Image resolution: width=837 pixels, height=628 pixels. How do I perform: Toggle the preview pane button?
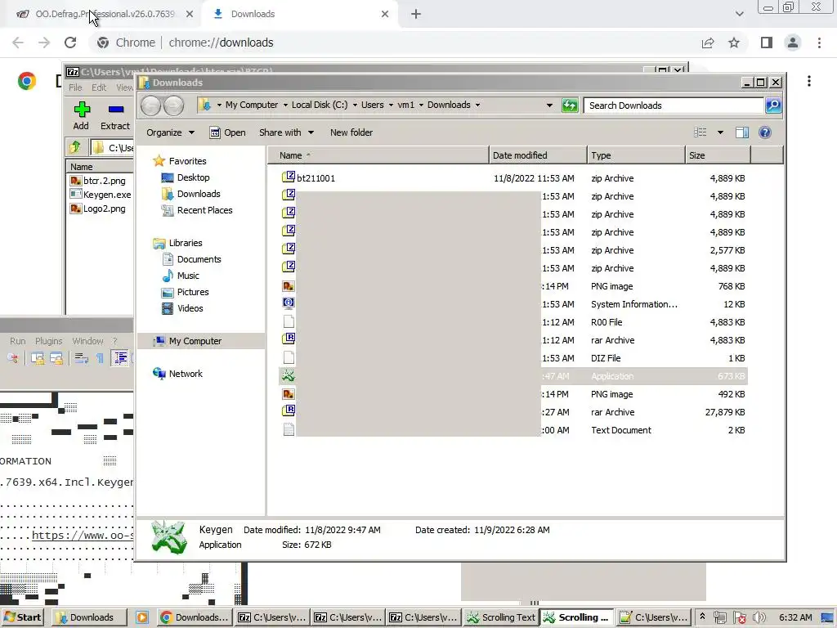coord(742,132)
